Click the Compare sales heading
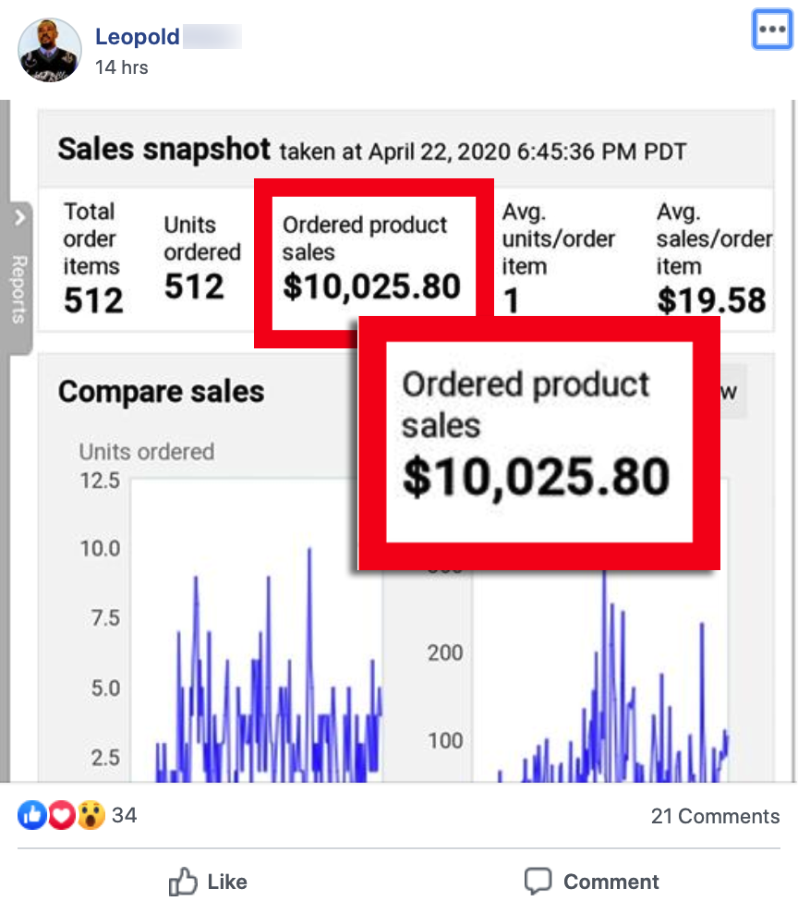This screenshot has height=913, width=798. (161, 391)
